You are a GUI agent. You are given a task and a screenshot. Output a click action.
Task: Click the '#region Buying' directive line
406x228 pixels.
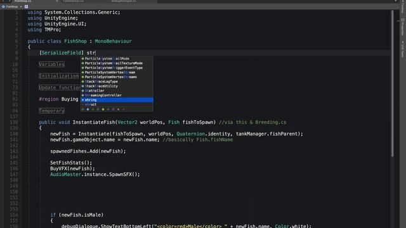point(58,99)
